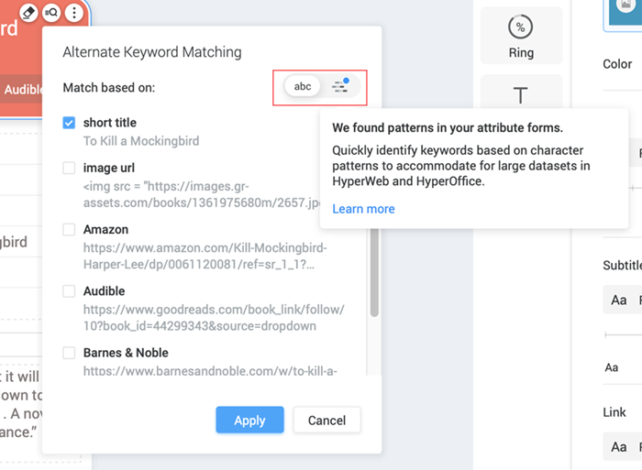Uncheck the short title checkbox
The width and height of the screenshot is (642, 470).
70,123
